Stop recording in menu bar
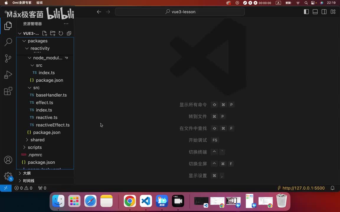Viewport: 340px width, 212px height. (x=255, y=3)
